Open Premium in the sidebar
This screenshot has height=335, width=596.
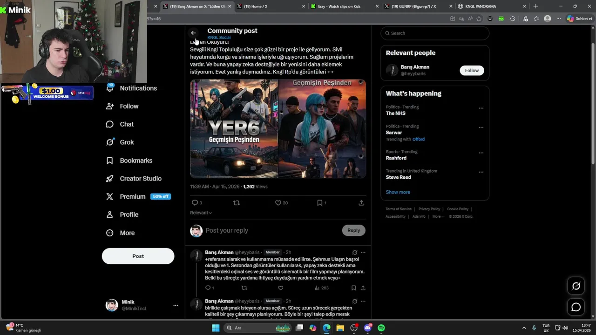[126, 196]
